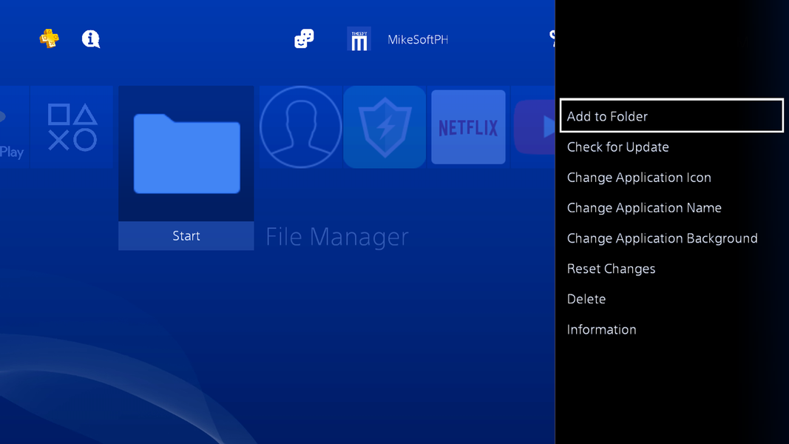Select Reset Changes from the menu

pos(611,268)
